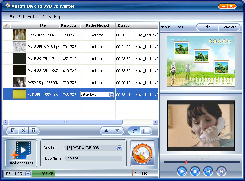Open Resize Method dropdown for XviD row
Image resolution: width=245 pixels, height=181 pixels.
pyautogui.click(x=112, y=94)
